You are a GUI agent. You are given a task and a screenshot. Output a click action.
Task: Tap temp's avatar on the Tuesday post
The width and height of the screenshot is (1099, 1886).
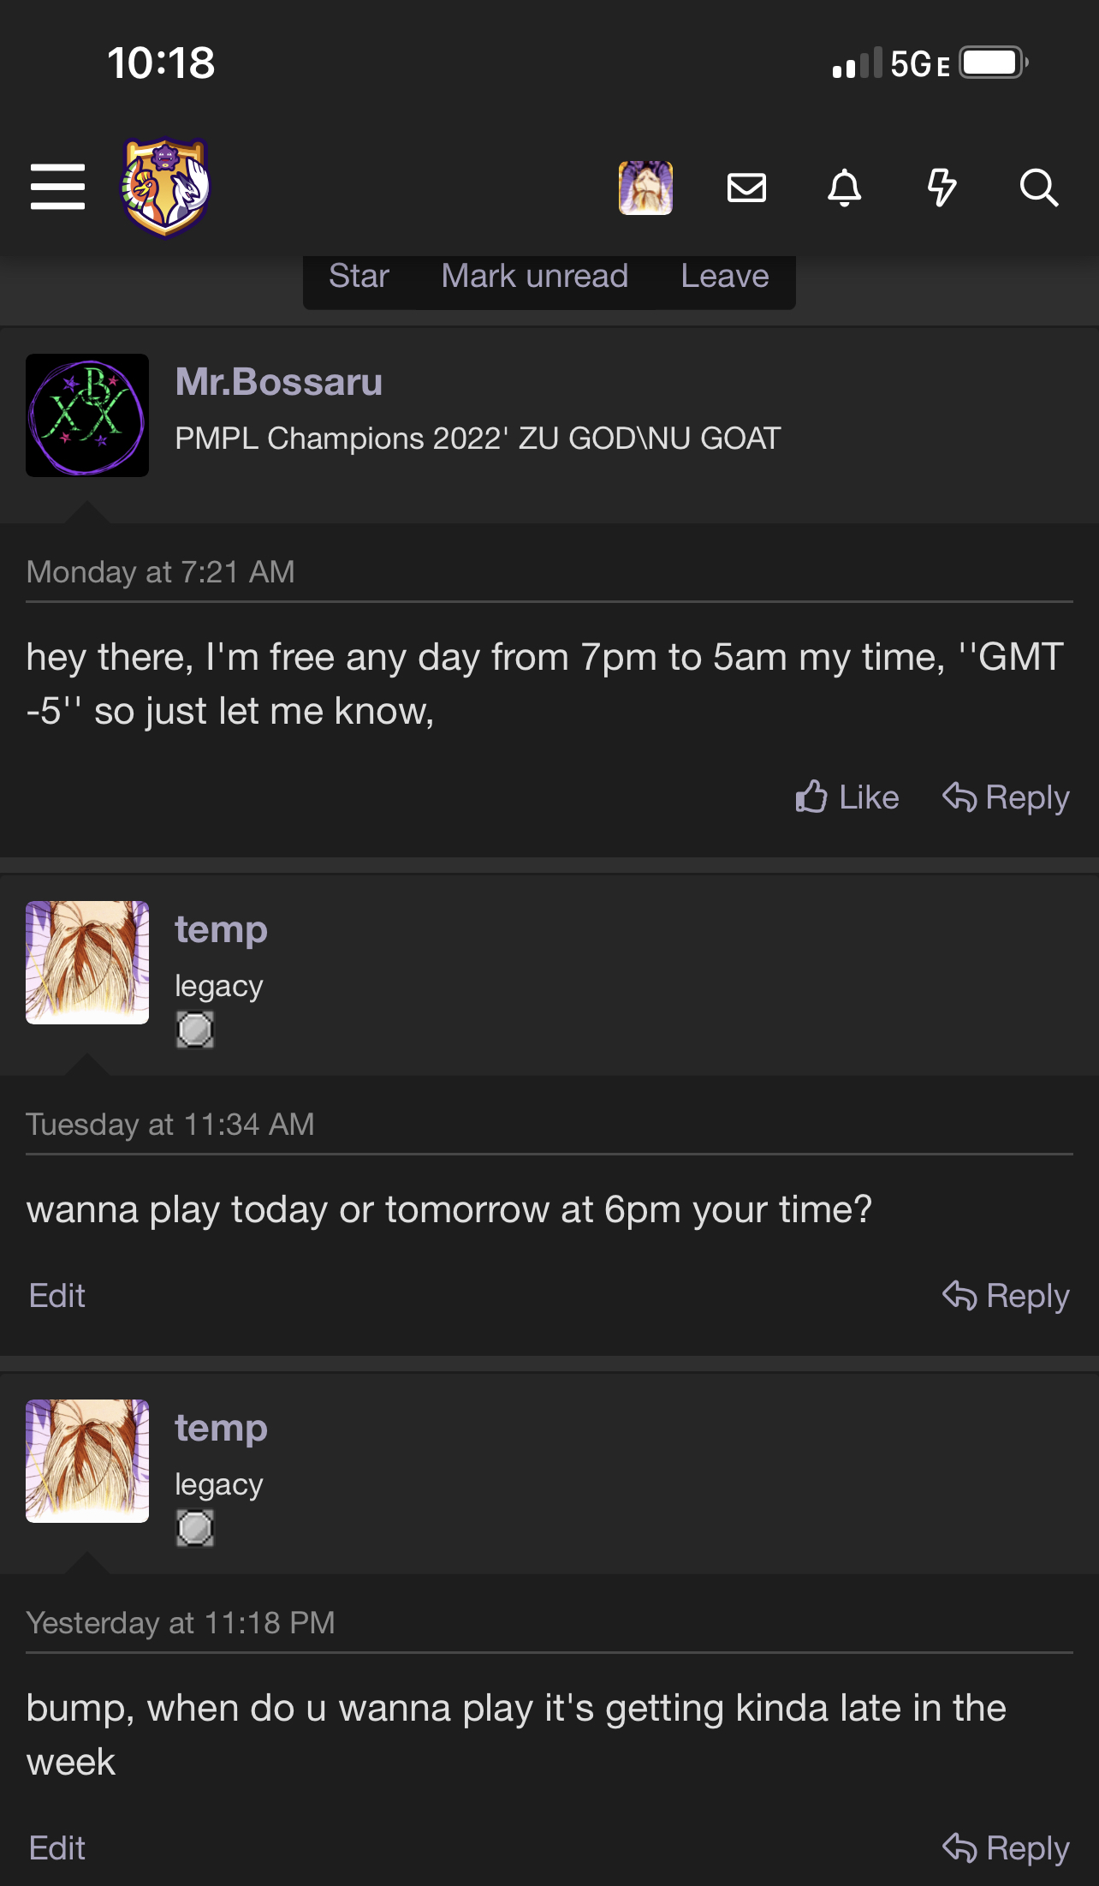point(87,962)
